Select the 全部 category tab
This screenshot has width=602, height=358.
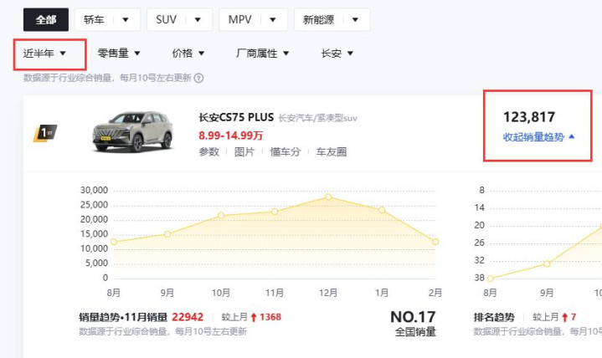pyautogui.click(x=46, y=19)
